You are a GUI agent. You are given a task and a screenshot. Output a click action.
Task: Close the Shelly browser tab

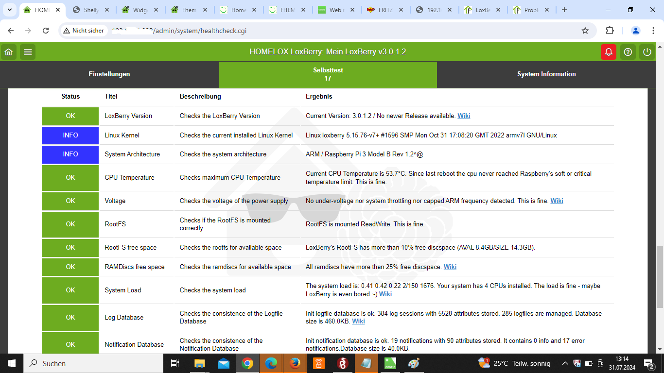pyautogui.click(x=107, y=10)
